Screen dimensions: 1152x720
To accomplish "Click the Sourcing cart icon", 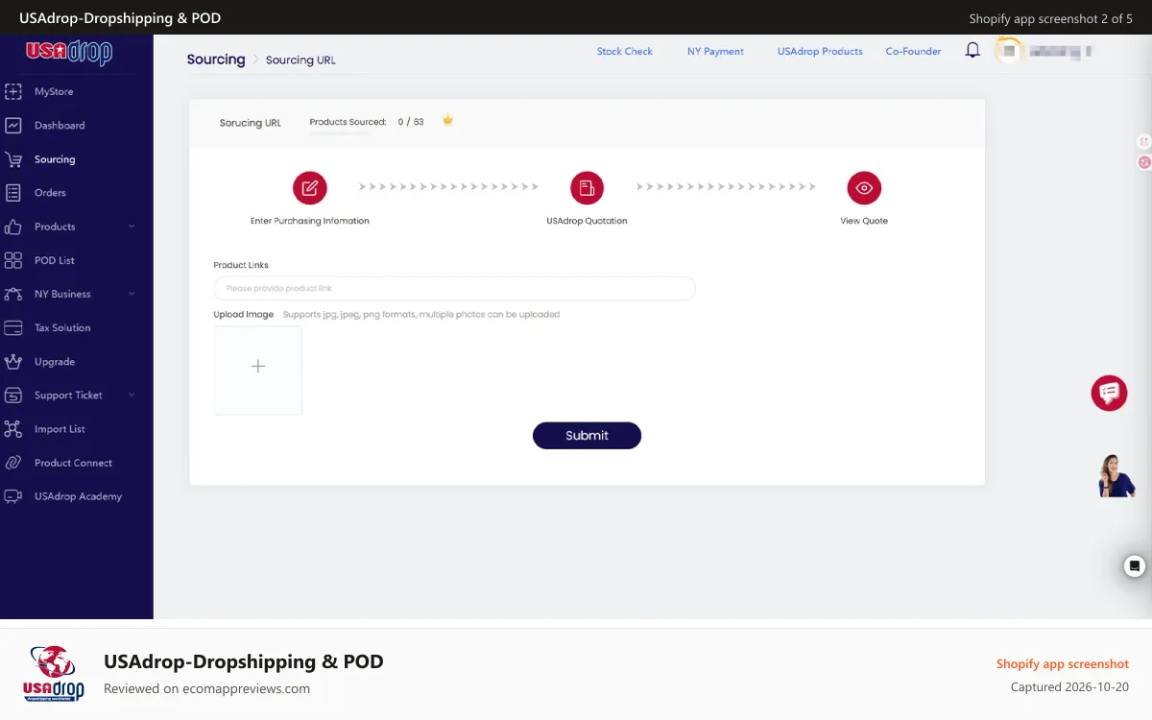I will coord(13,159).
